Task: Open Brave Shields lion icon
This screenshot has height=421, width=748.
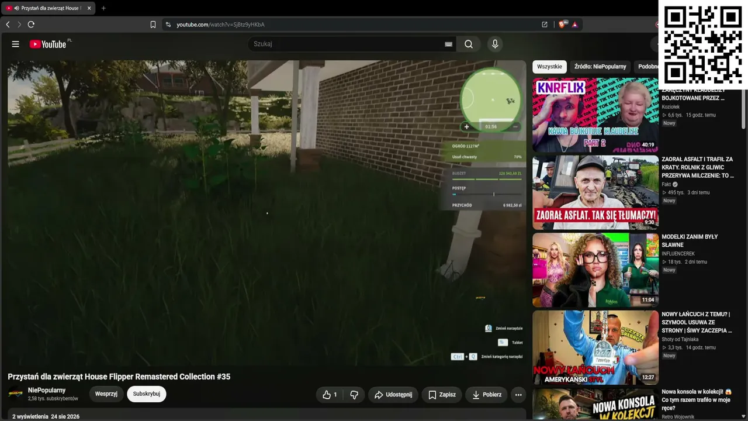Action: (562, 25)
